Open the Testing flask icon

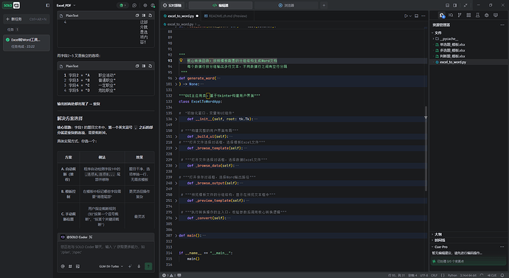tap(477, 15)
